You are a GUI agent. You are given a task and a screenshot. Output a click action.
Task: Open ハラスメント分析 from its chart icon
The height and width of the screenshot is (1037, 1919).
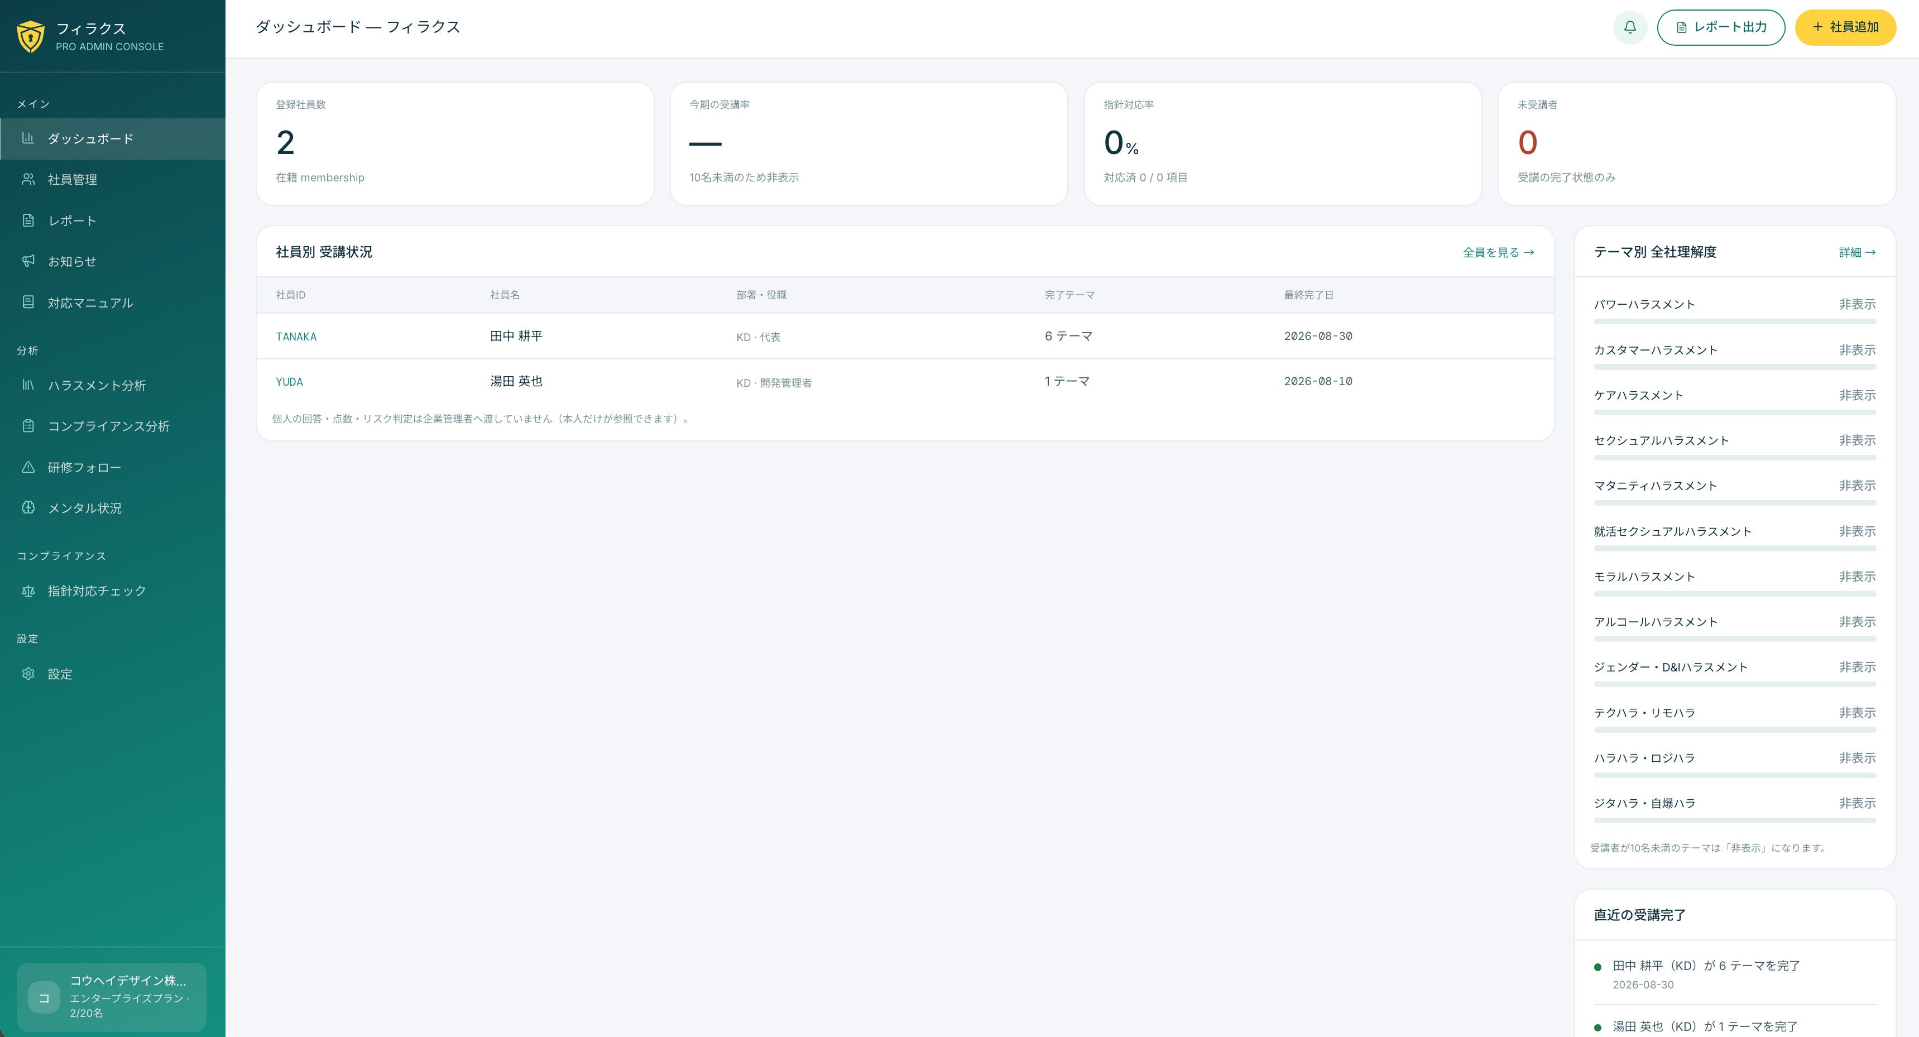[x=28, y=385]
